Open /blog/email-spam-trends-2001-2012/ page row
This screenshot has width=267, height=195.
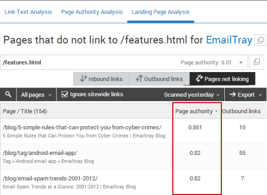pos(50,179)
